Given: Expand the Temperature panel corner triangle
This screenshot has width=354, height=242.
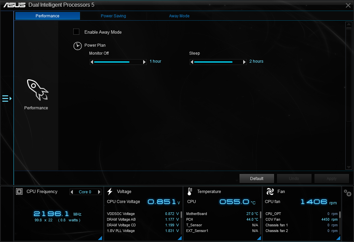Looking at the screenshot, I should 259,238.
